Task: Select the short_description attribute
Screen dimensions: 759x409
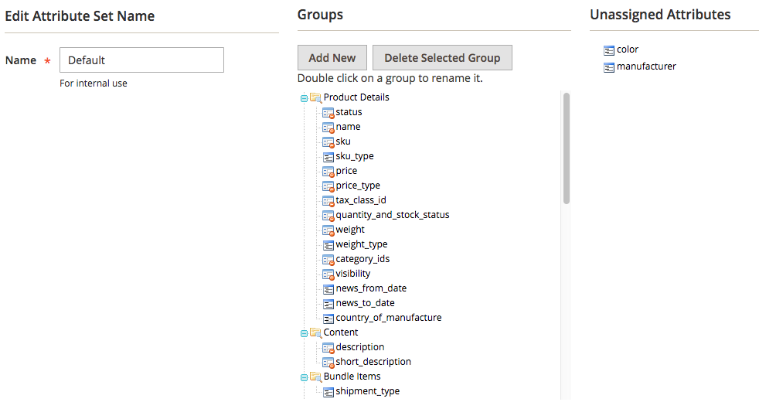Action: tap(373, 362)
